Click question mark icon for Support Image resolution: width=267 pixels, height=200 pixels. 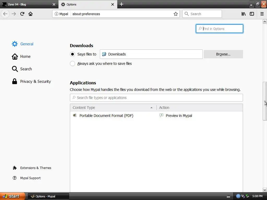click(x=15, y=178)
